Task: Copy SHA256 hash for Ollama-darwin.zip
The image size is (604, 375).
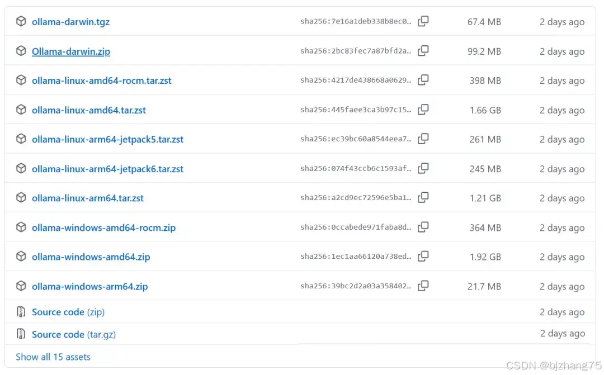Action: click(423, 51)
